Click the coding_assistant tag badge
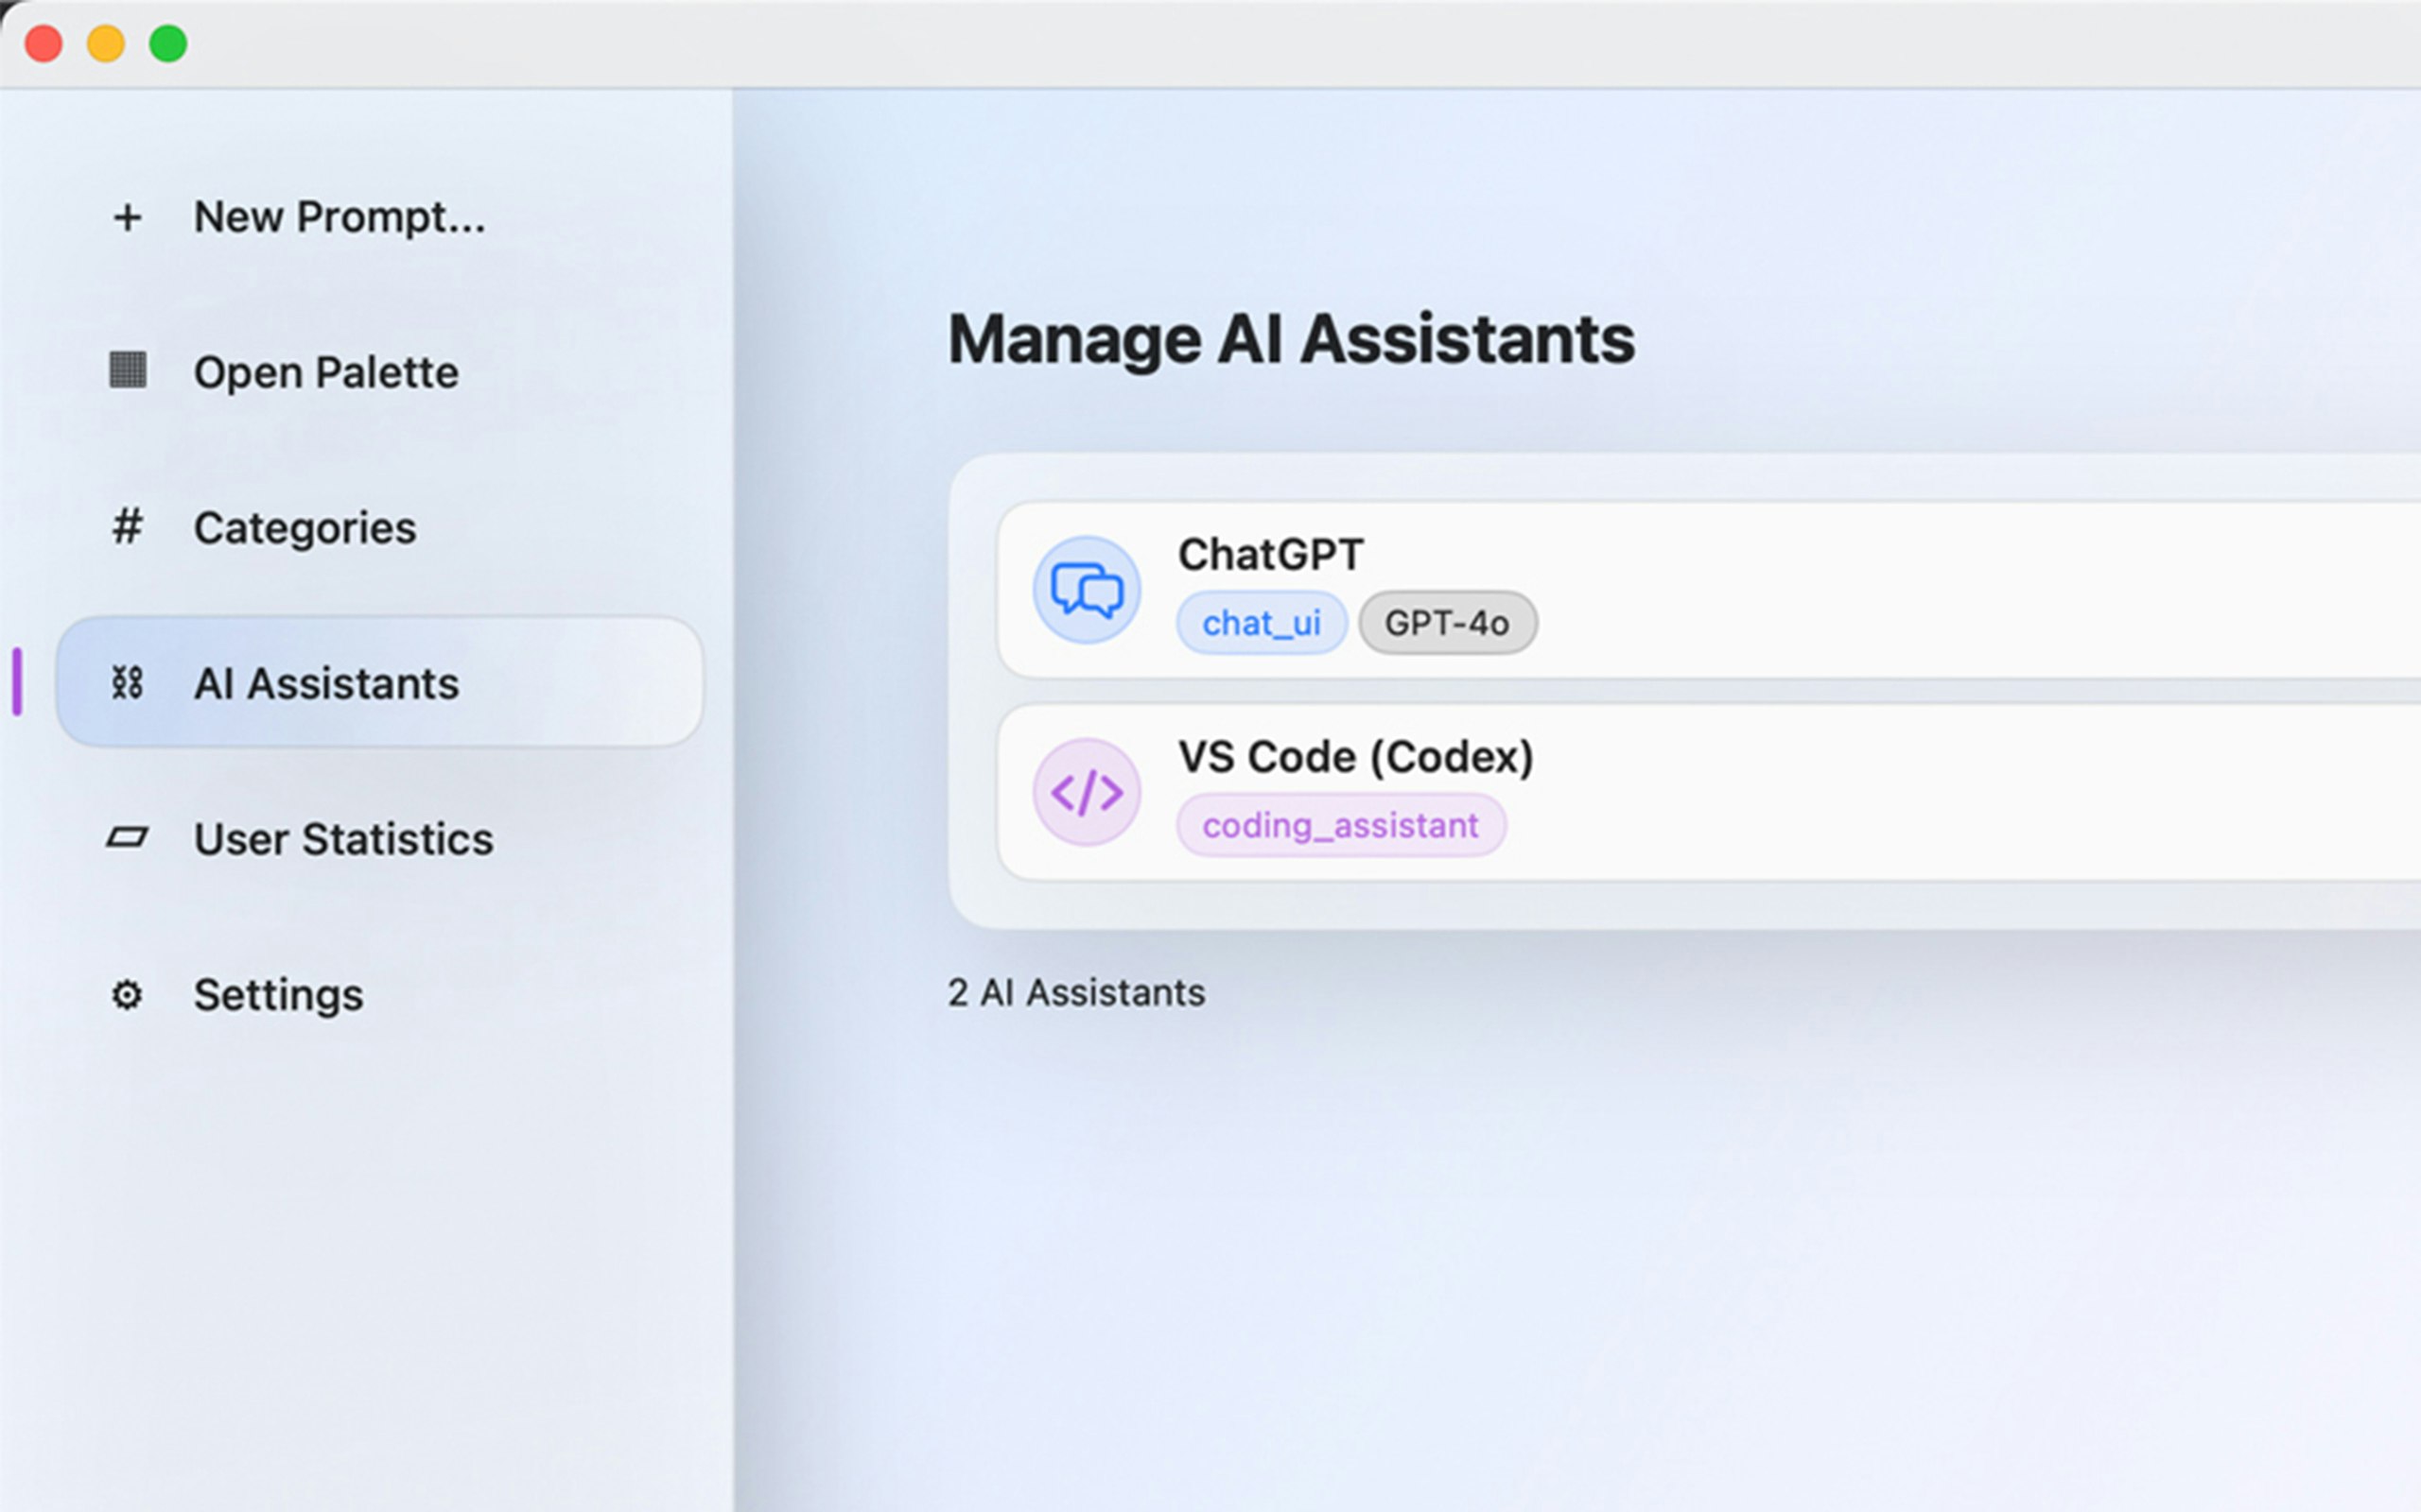 pos(1339,826)
